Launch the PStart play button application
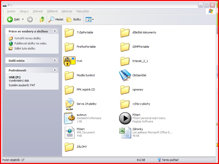The image size is (219, 164). click(x=125, y=118)
